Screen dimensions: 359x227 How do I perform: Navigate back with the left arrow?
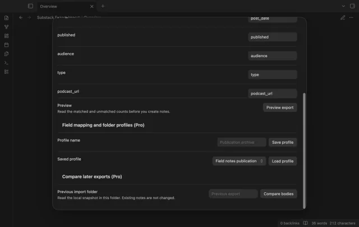point(21,17)
